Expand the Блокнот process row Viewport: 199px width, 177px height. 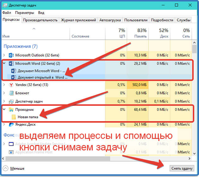coord(4,93)
